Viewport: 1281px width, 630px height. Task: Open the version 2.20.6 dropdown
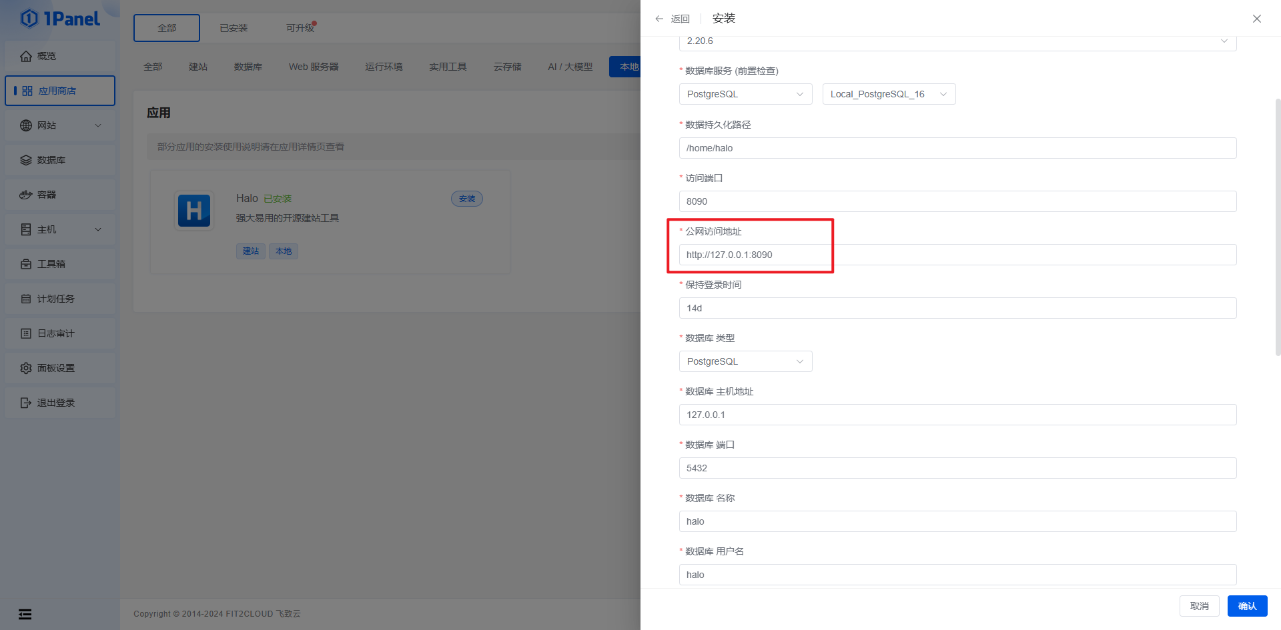coord(957,41)
